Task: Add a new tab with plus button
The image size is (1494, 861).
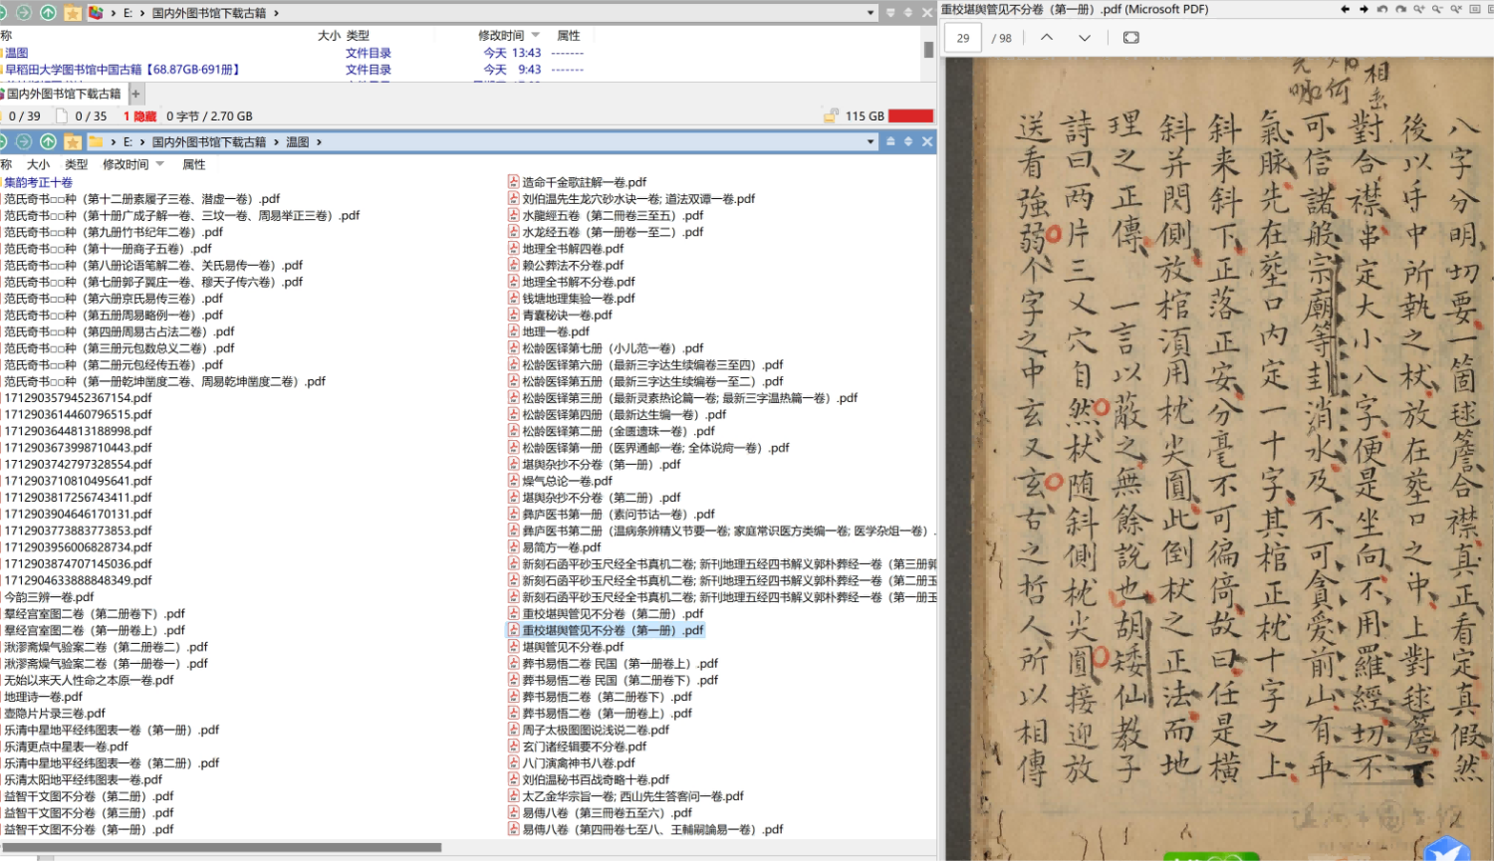Action: tap(136, 94)
